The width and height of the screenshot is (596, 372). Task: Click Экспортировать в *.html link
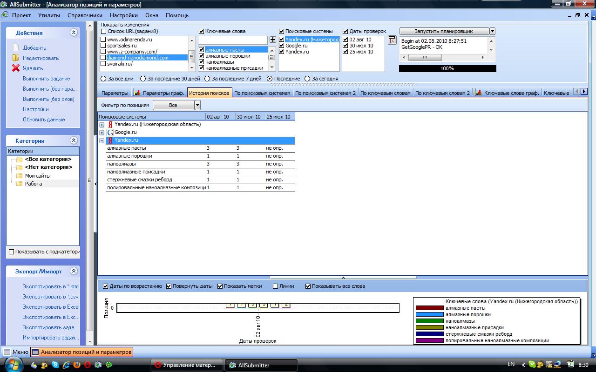pos(51,286)
